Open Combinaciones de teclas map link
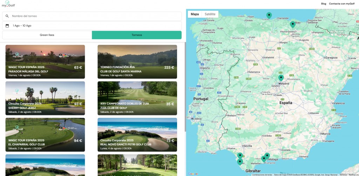This screenshot has width=359, height=176. (262, 175)
